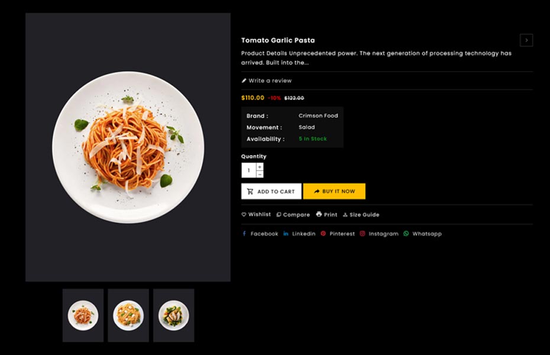Click the Print printer icon

[319, 215]
